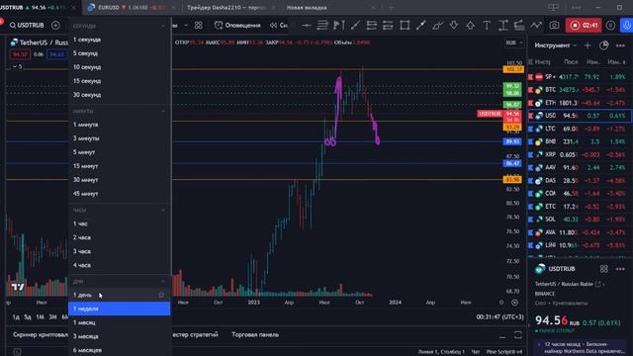Select the arrow up marker tool
Screen dimensions: 633x356
(x=471, y=26)
